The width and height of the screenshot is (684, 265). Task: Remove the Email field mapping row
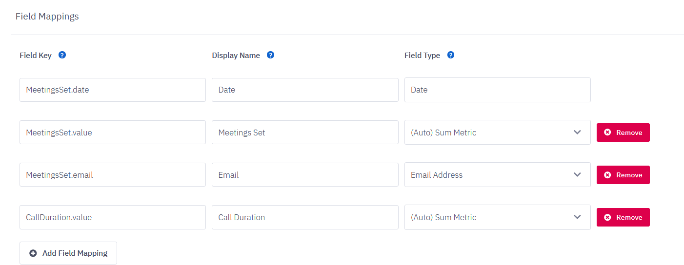click(623, 175)
